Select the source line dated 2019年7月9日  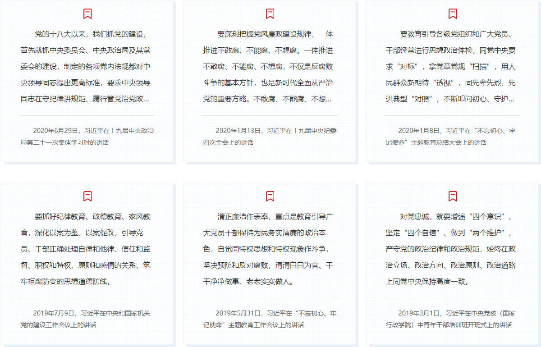87,319
